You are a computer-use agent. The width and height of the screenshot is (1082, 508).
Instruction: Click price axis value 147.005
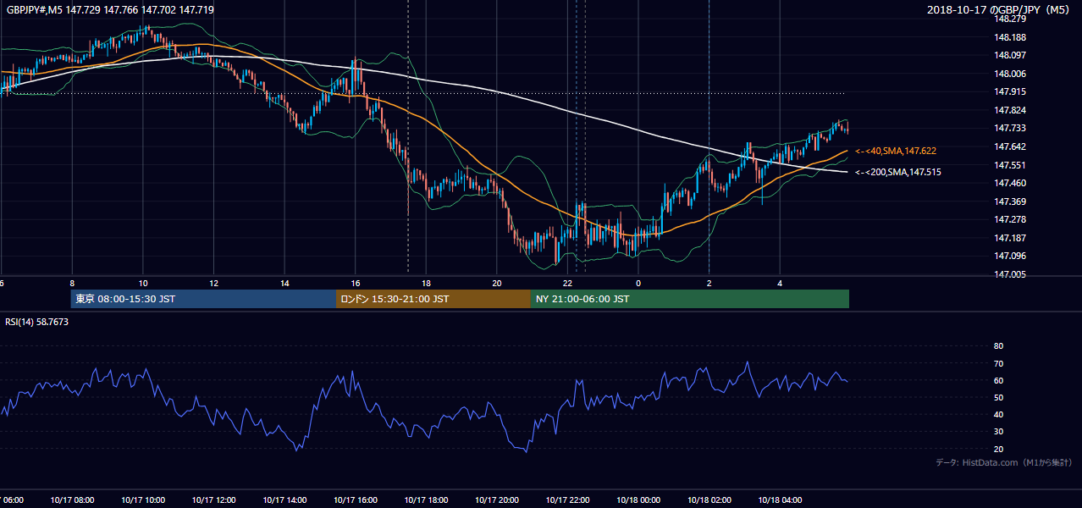tap(1010, 274)
